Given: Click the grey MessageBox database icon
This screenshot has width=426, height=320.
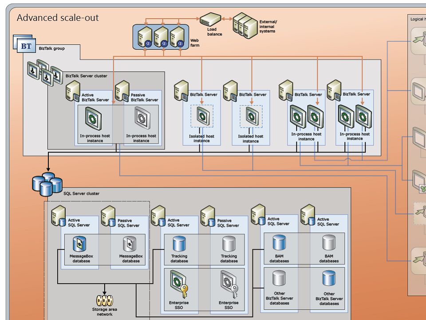Looking at the screenshot, I should (130, 244).
